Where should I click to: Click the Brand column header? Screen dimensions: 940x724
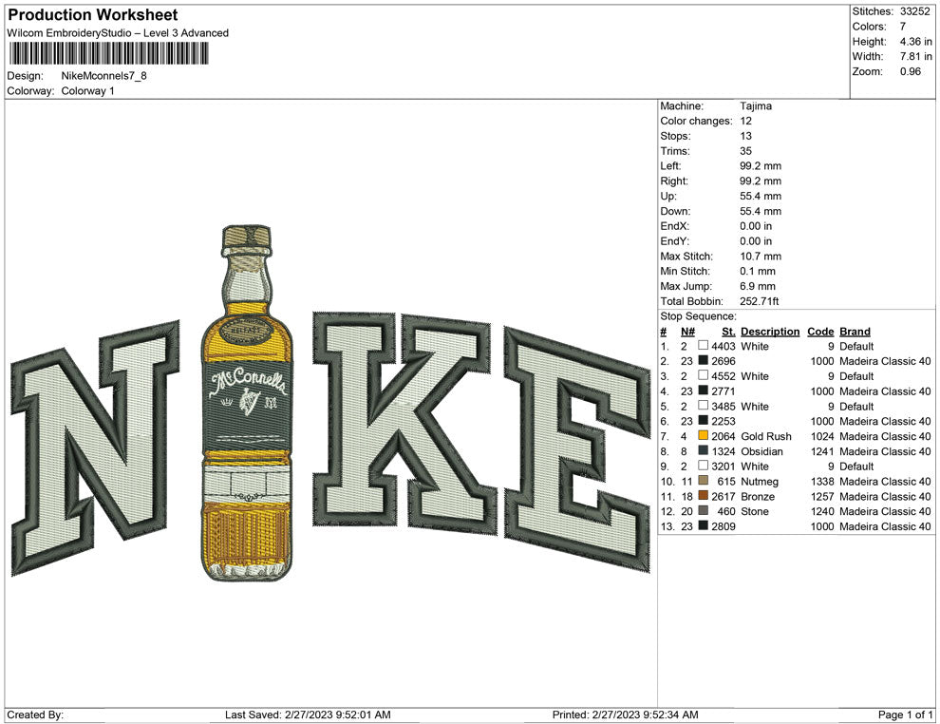(855, 332)
